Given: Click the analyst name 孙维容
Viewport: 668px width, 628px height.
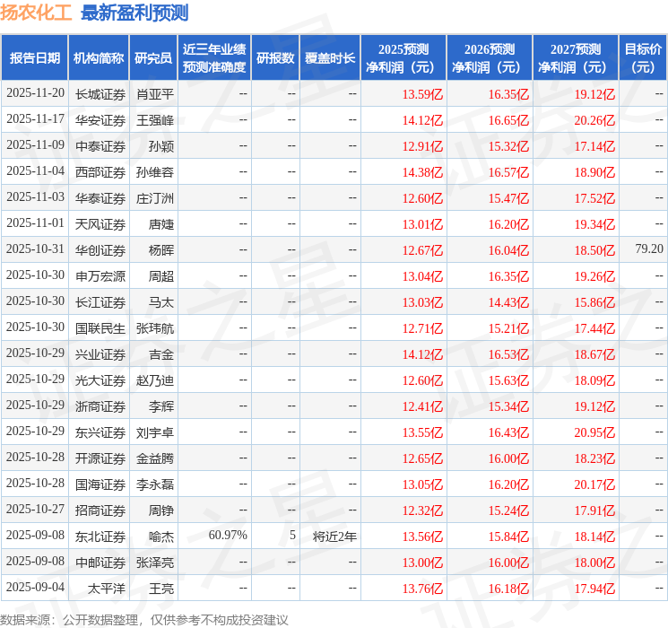Looking at the screenshot, I should pos(155,172).
